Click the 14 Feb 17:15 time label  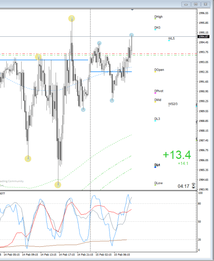coord(67,255)
